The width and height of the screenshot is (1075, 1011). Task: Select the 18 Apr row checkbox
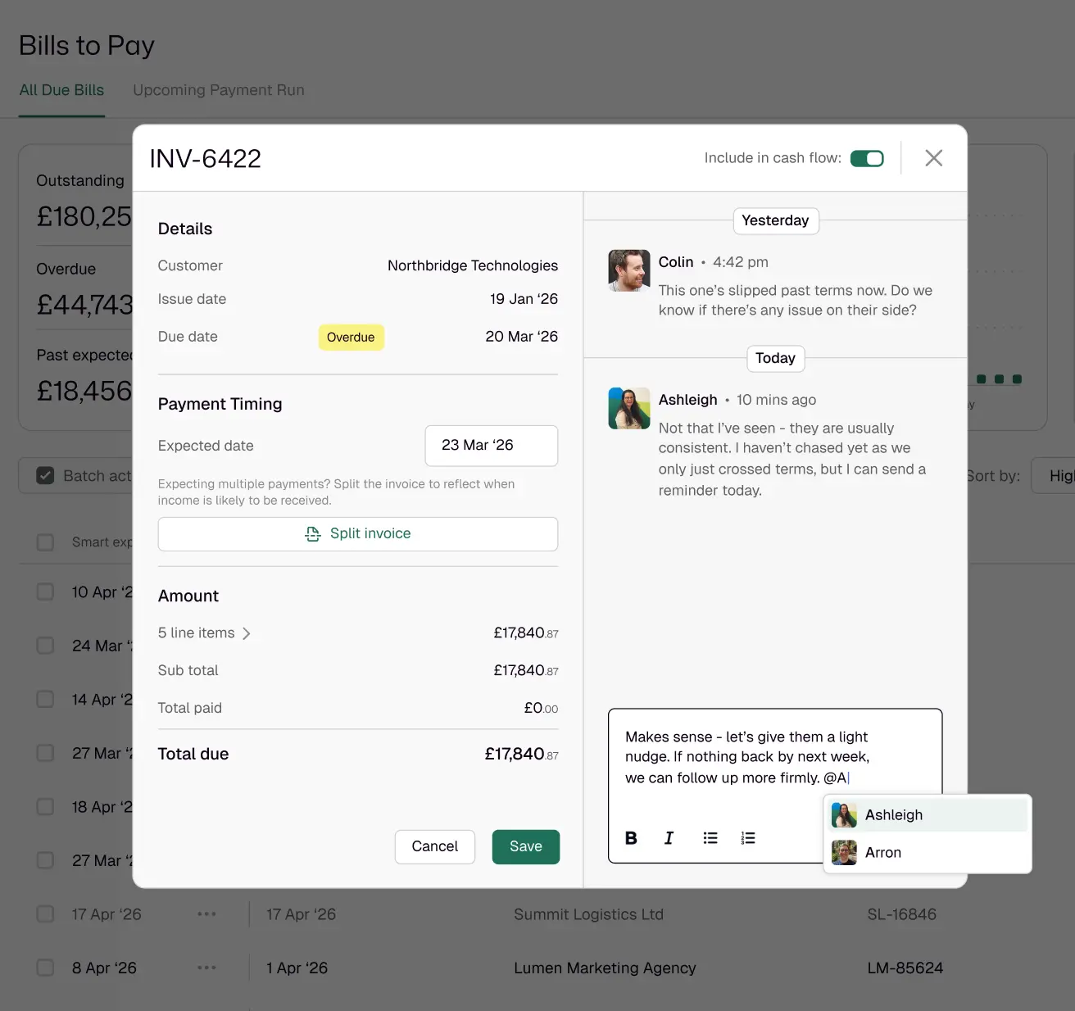46,807
